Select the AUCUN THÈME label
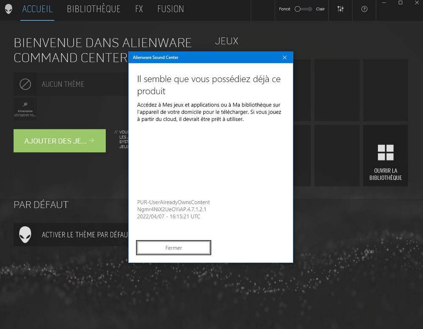The width and height of the screenshot is (423, 329). (x=63, y=84)
